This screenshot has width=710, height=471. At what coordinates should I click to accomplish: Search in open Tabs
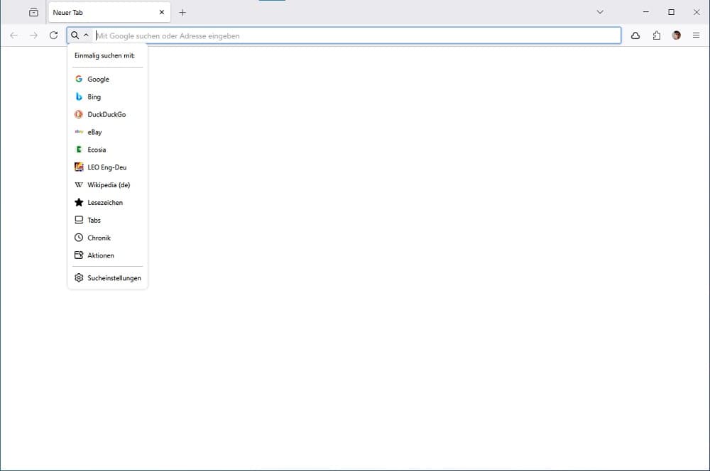tap(107, 221)
